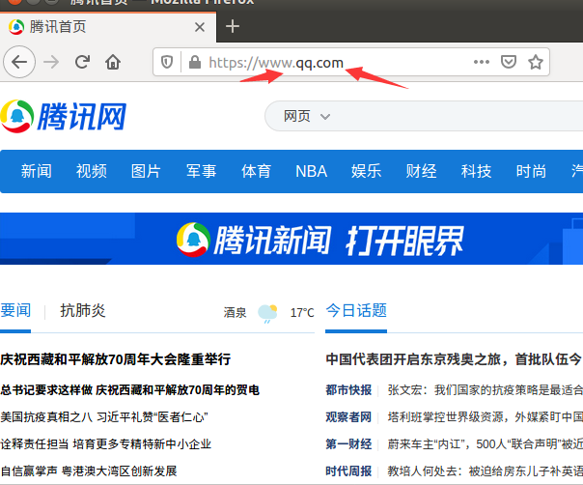Open article 蔚来车主"内讧"
Screen dimensions: 583x485
coord(486,443)
